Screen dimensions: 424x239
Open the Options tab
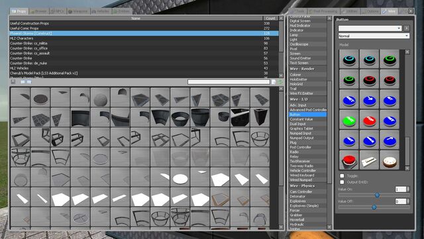pos(370,11)
